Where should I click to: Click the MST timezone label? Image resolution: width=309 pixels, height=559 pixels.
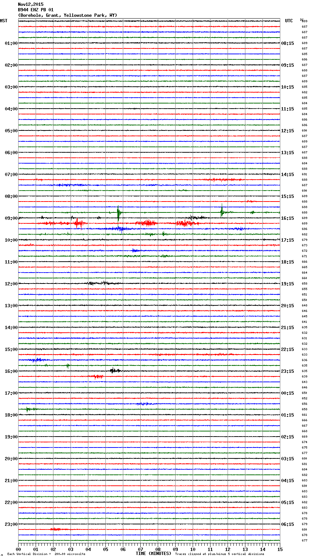click(x=4, y=21)
